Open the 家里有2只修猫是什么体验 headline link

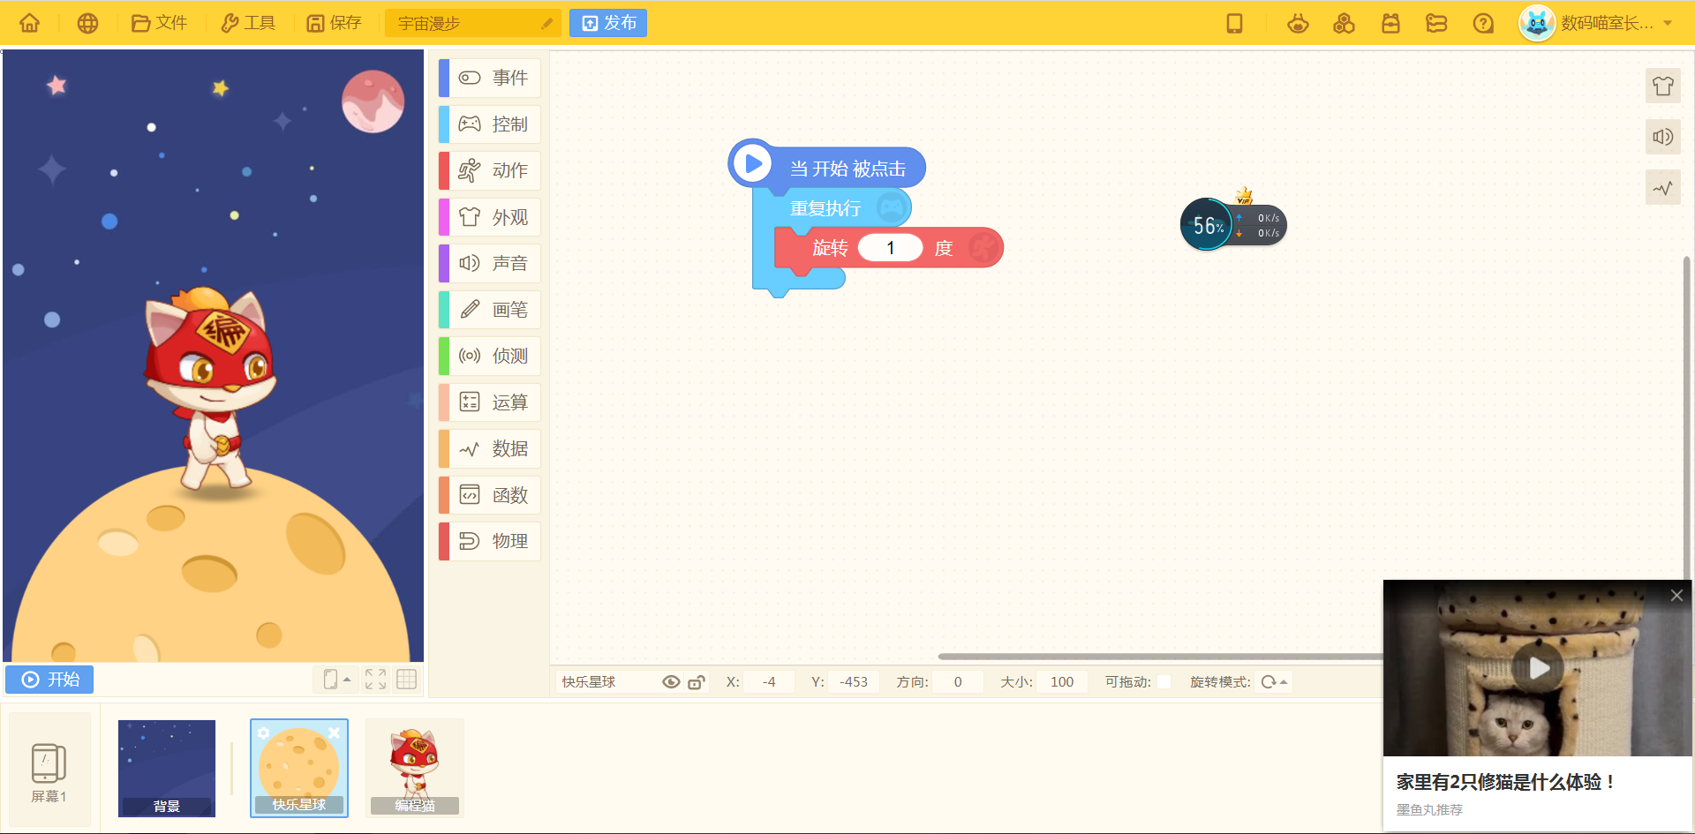click(1506, 782)
